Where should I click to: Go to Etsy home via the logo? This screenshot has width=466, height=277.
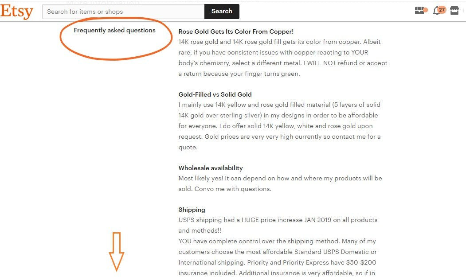17,11
